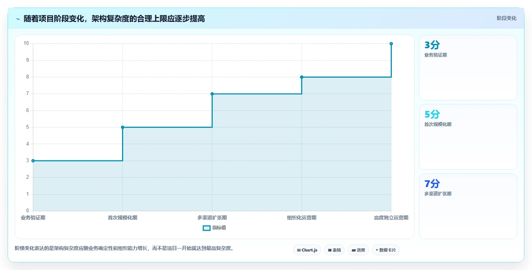Click the 表格 pill button
This screenshot has width=532, height=270.
tap(334, 250)
